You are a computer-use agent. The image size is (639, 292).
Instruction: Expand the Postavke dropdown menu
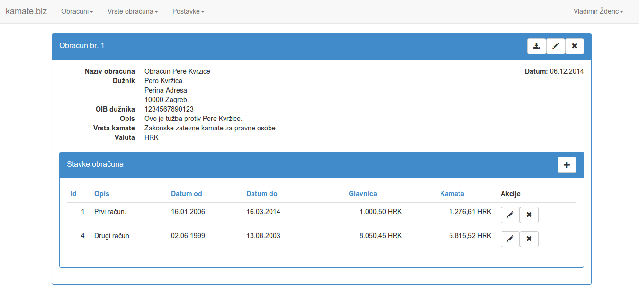coord(189,11)
